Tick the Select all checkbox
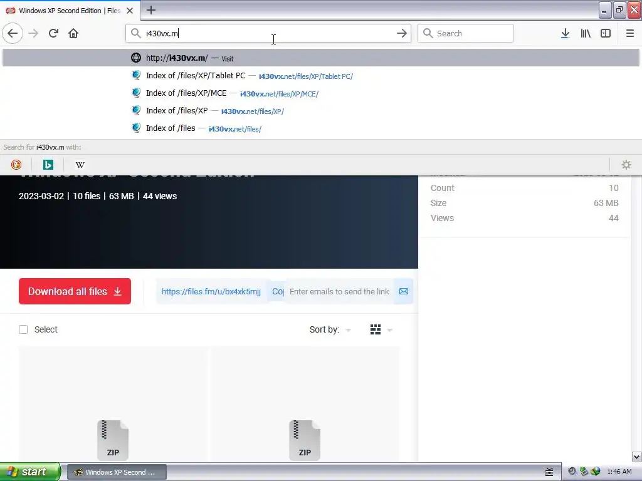The height and width of the screenshot is (481, 642). pyautogui.click(x=23, y=329)
